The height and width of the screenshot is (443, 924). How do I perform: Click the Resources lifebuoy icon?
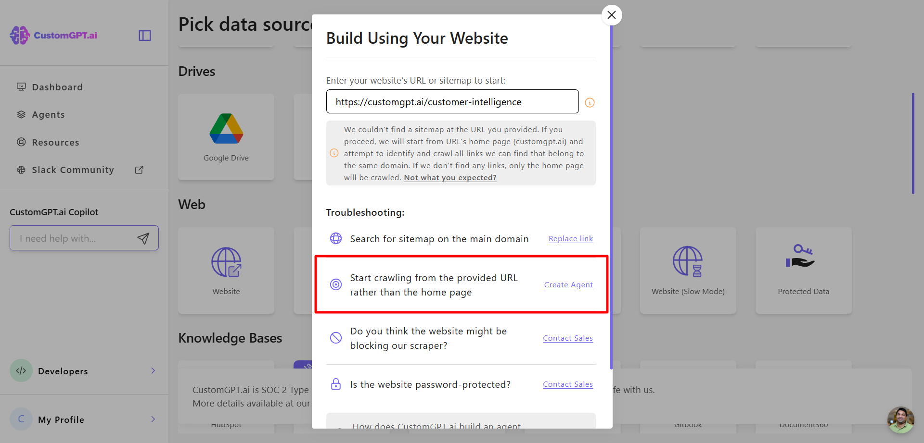click(21, 142)
